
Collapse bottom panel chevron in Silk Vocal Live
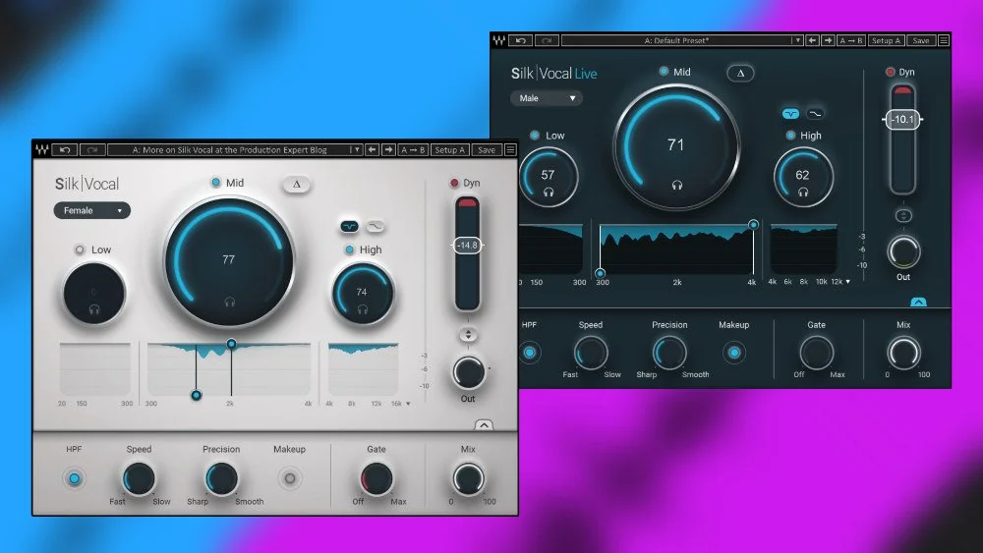click(x=918, y=302)
